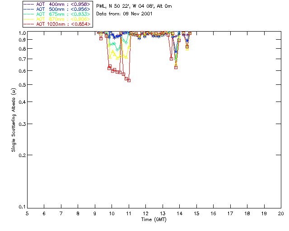Click the y-axis label 0.7

coord(22,59)
